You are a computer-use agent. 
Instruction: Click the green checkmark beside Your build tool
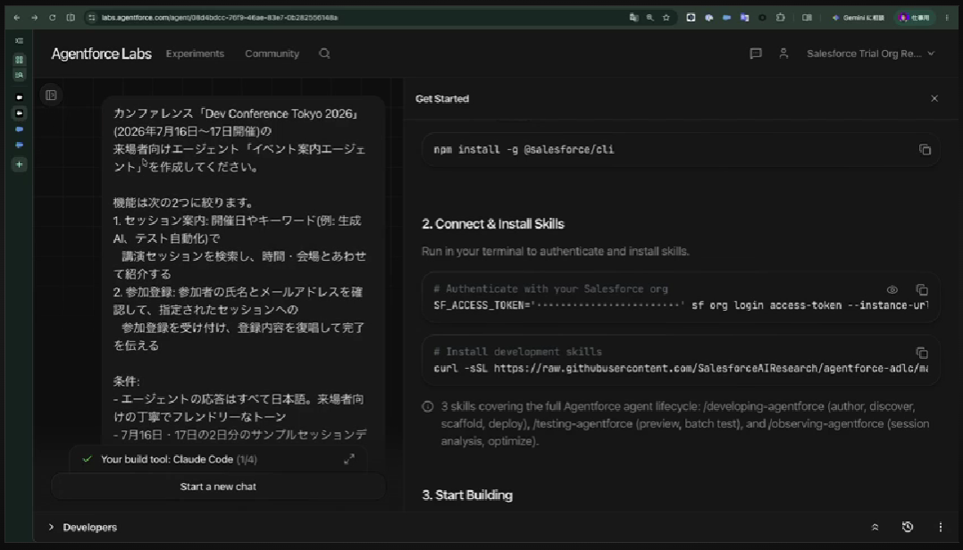88,459
